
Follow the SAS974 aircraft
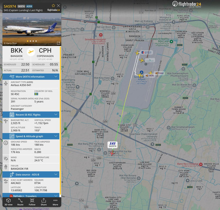pyautogui.click(x=32, y=202)
